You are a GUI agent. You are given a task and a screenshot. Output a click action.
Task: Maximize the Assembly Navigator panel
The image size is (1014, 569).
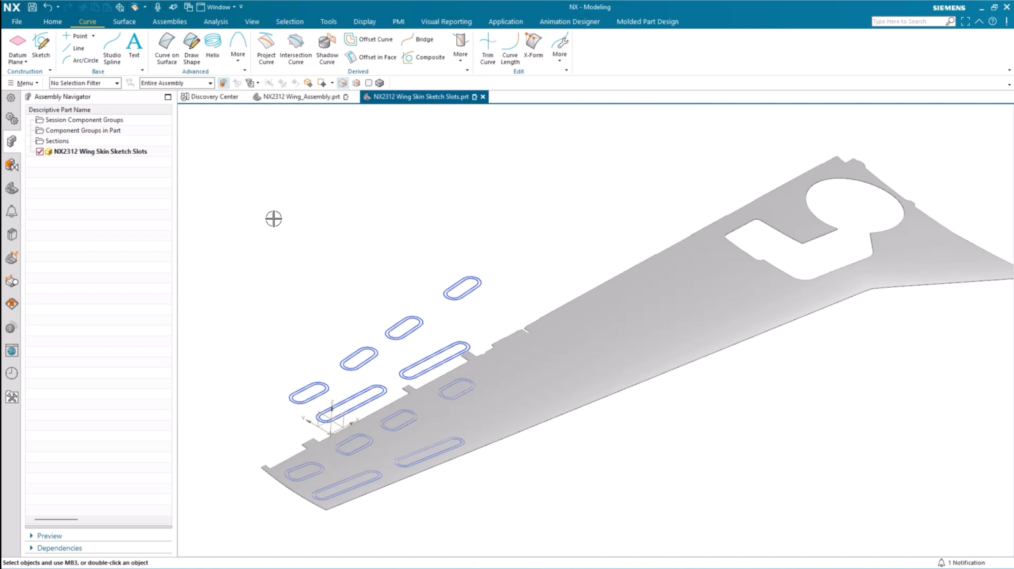tap(168, 97)
